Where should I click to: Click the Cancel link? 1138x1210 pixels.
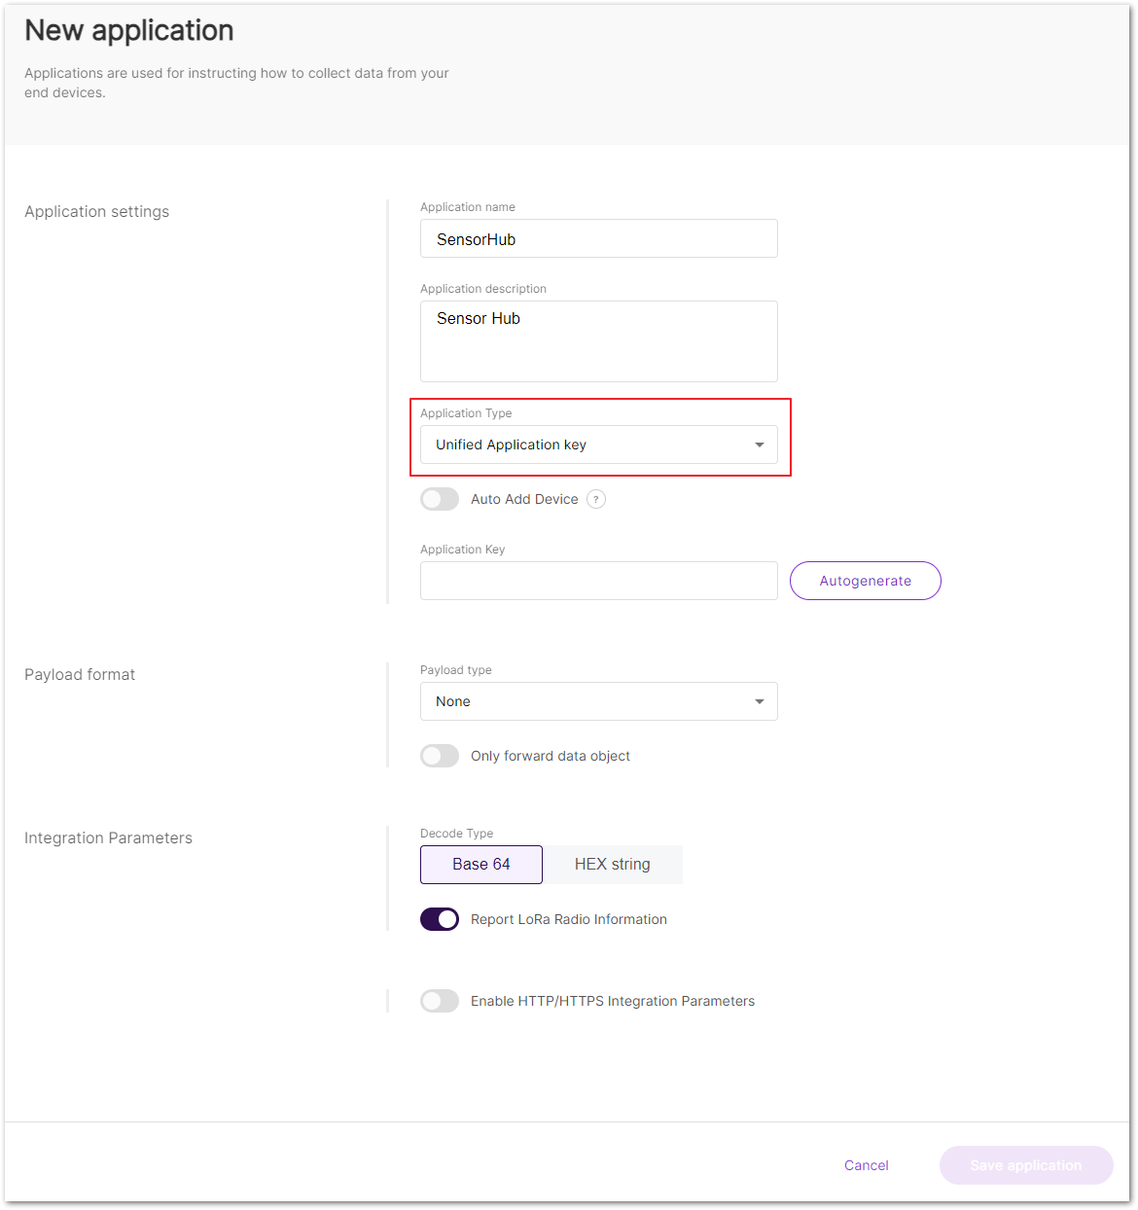[x=867, y=1165]
